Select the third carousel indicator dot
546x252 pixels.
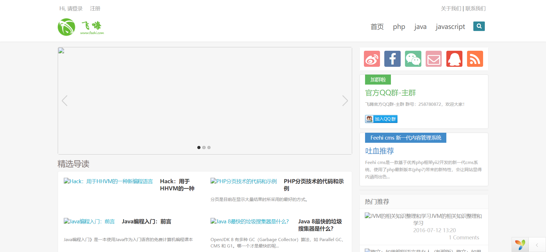pyautogui.click(x=209, y=147)
